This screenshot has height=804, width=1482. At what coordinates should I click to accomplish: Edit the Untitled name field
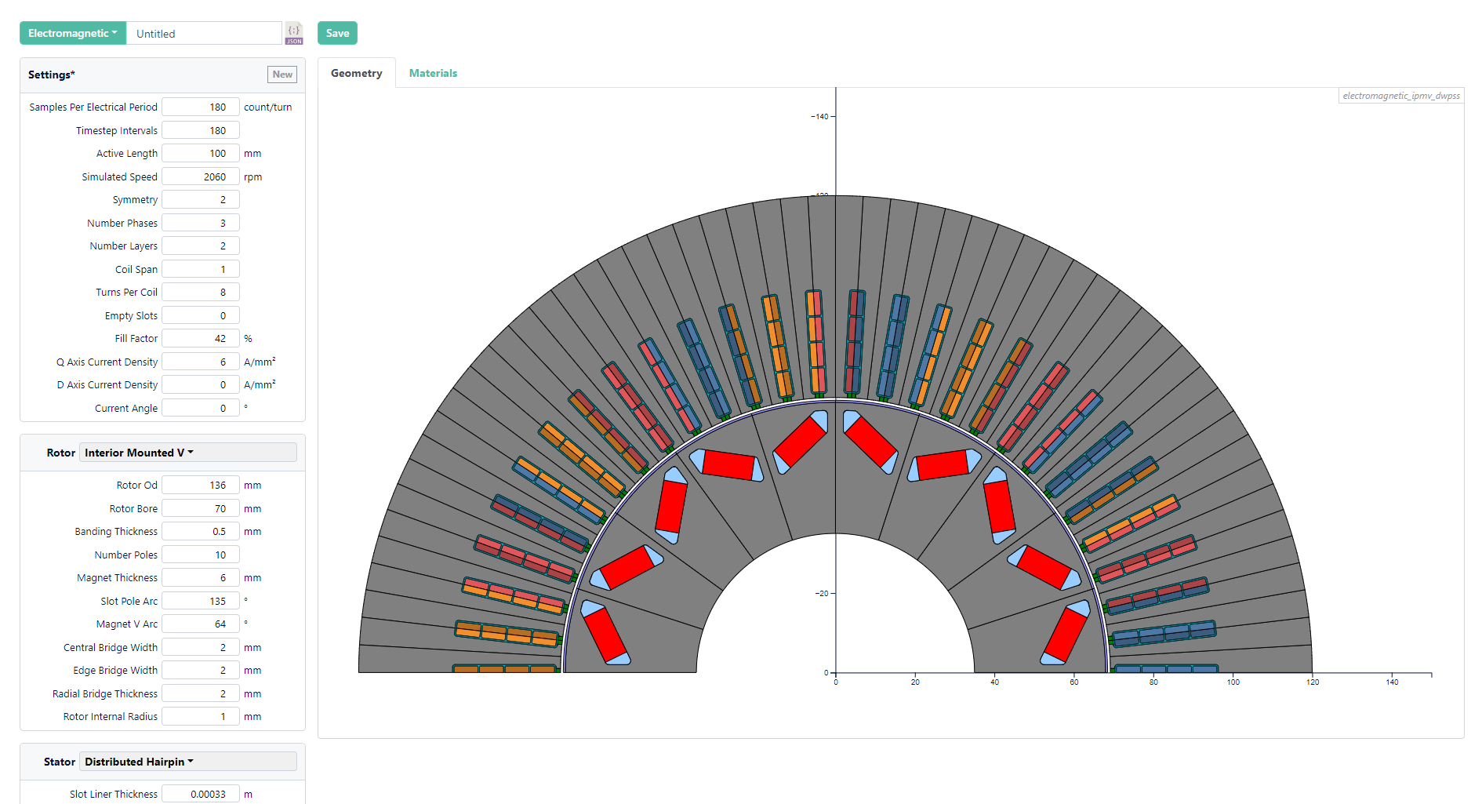[204, 34]
